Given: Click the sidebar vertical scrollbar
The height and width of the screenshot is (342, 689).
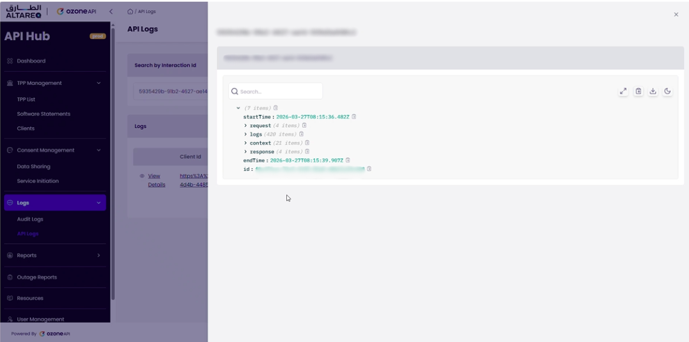Looking at the screenshot, I should [x=113, y=162].
